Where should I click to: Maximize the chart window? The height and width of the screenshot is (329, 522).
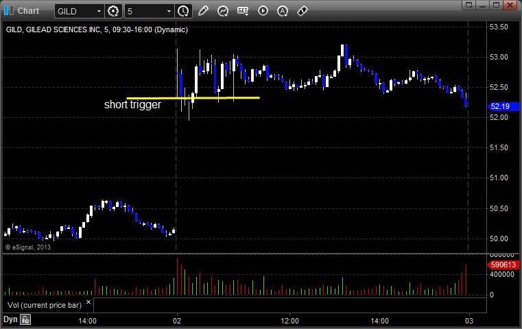click(x=496, y=5)
